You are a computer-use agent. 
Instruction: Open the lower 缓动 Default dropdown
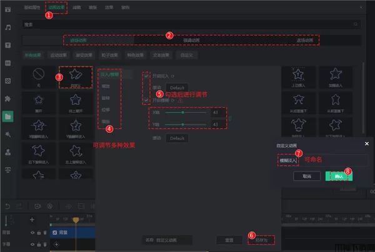[x=177, y=138]
